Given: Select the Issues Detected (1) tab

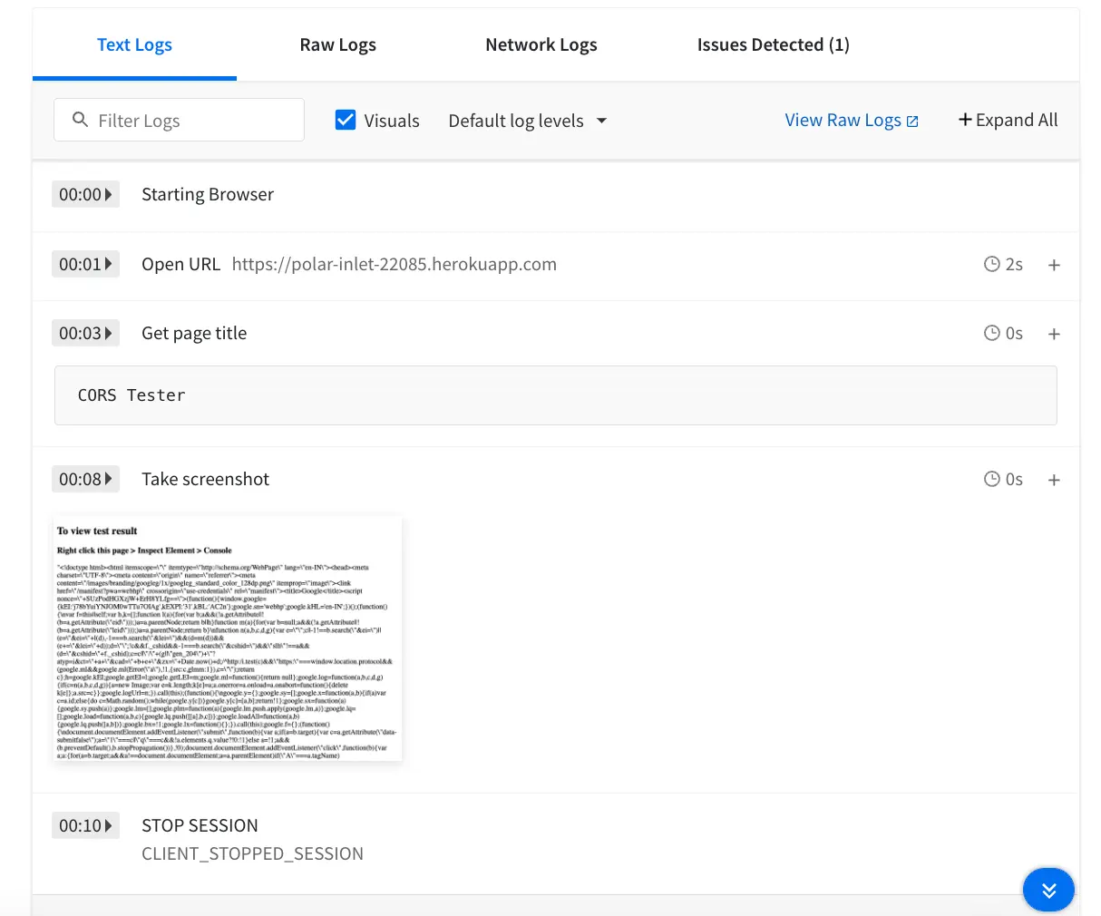Looking at the screenshot, I should [773, 44].
